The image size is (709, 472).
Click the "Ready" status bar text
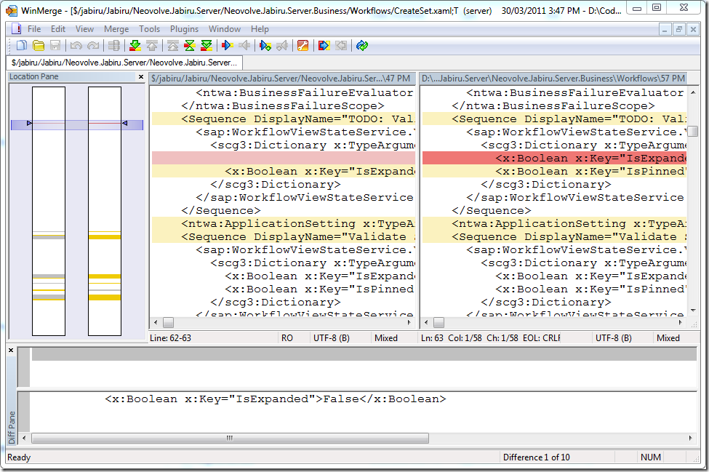click(x=19, y=457)
